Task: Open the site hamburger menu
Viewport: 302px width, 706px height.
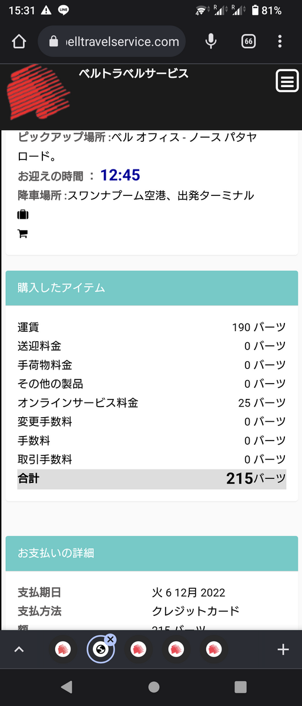Action: (x=287, y=81)
